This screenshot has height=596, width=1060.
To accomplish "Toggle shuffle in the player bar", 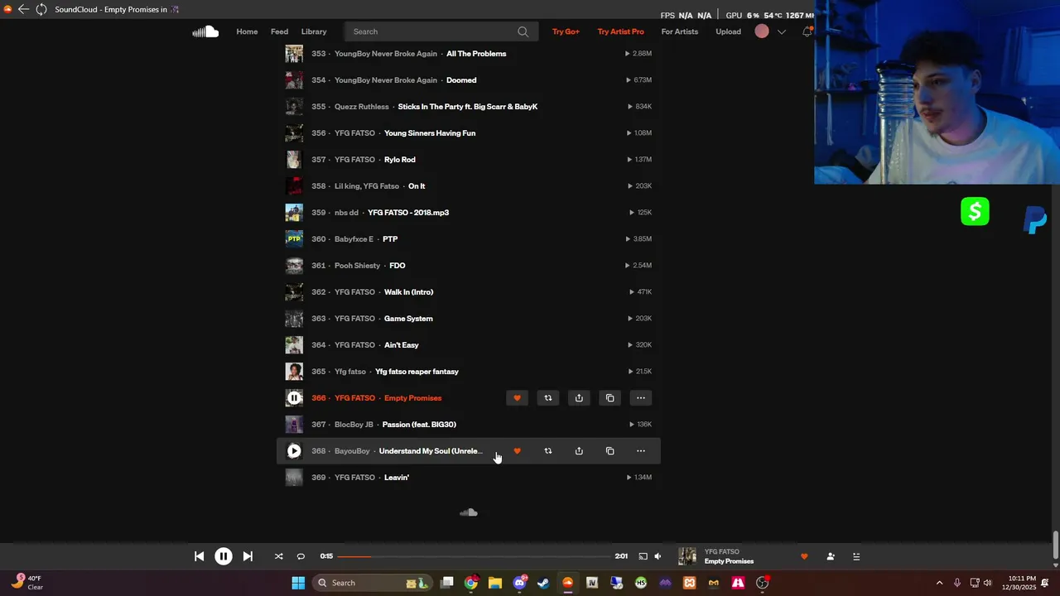I will pyautogui.click(x=278, y=556).
